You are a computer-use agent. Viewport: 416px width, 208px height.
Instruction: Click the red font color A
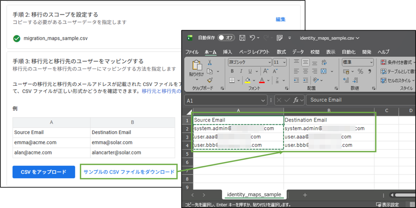click(x=262, y=81)
